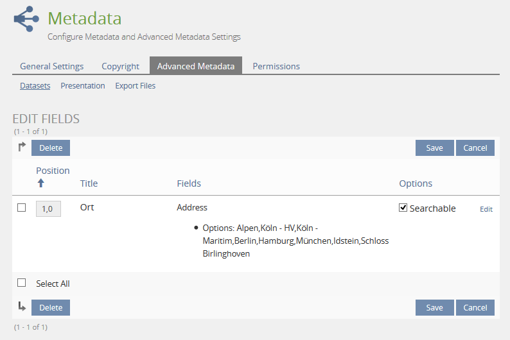
Task: Go to the Permissions tab
Action: point(276,66)
